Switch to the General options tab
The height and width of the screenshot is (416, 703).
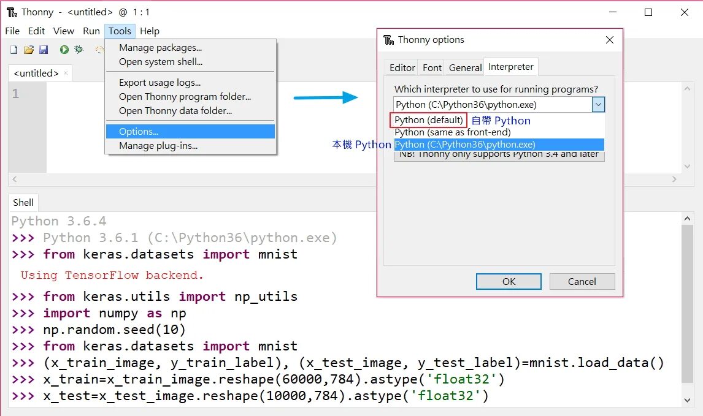pyautogui.click(x=465, y=67)
